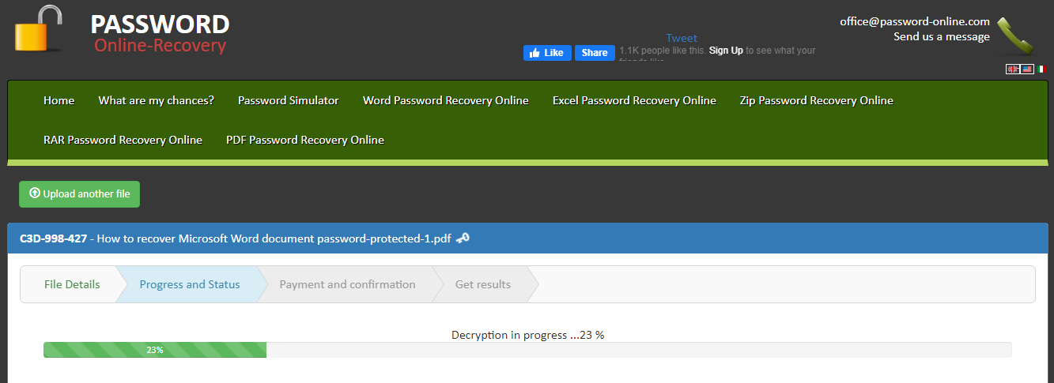Click the Decryption in progress ...23 % text
This screenshot has width=1054, height=383.
click(527, 335)
